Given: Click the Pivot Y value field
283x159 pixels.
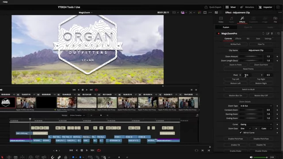Looking at the screenshot, I should [268, 75].
